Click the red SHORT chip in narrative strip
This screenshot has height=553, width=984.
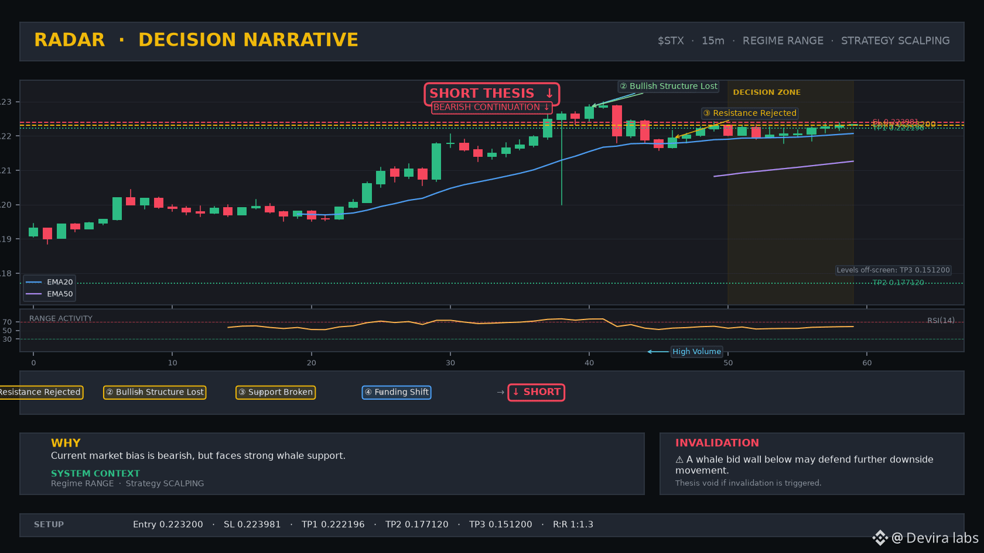(x=536, y=392)
